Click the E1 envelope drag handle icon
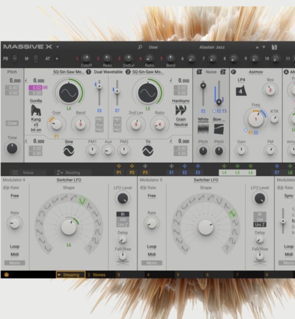This screenshot has height=319, width=295. pyautogui.click(x=172, y=166)
